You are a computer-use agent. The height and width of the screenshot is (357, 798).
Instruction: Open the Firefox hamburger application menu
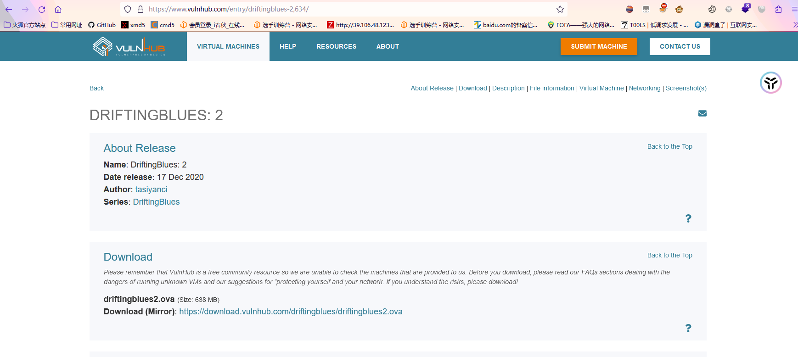(794, 9)
